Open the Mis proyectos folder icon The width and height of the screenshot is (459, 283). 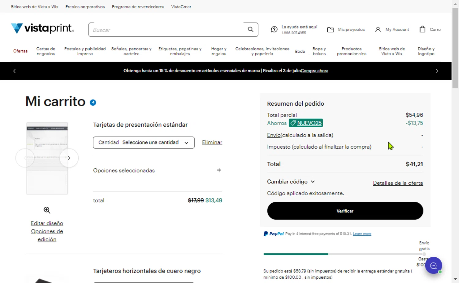(330, 30)
